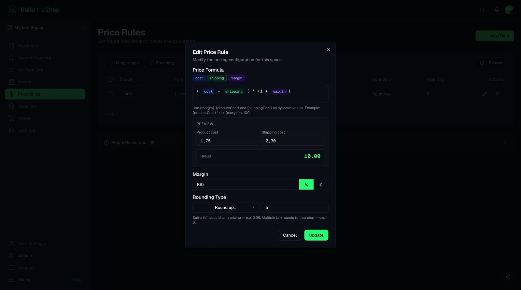The image size is (521, 290).
Task: Open Search Products in sidebar
Action: (45, 58)
